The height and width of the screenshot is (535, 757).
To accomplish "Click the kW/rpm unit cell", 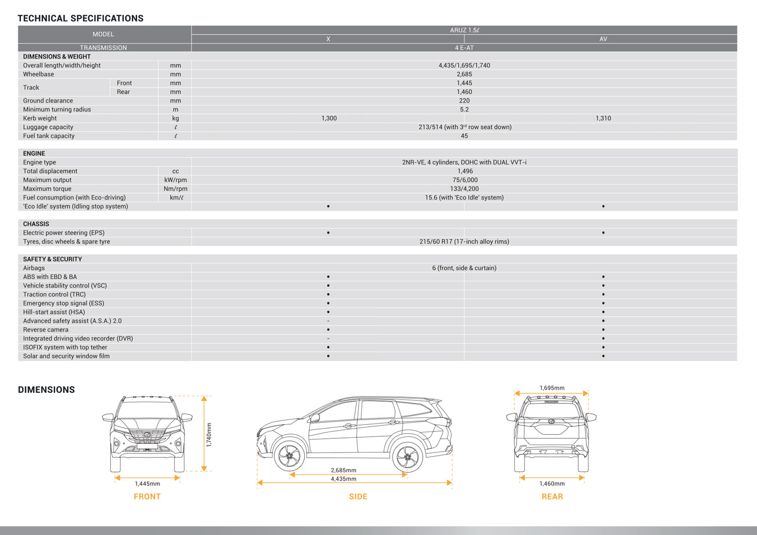I will pos(176,180).
